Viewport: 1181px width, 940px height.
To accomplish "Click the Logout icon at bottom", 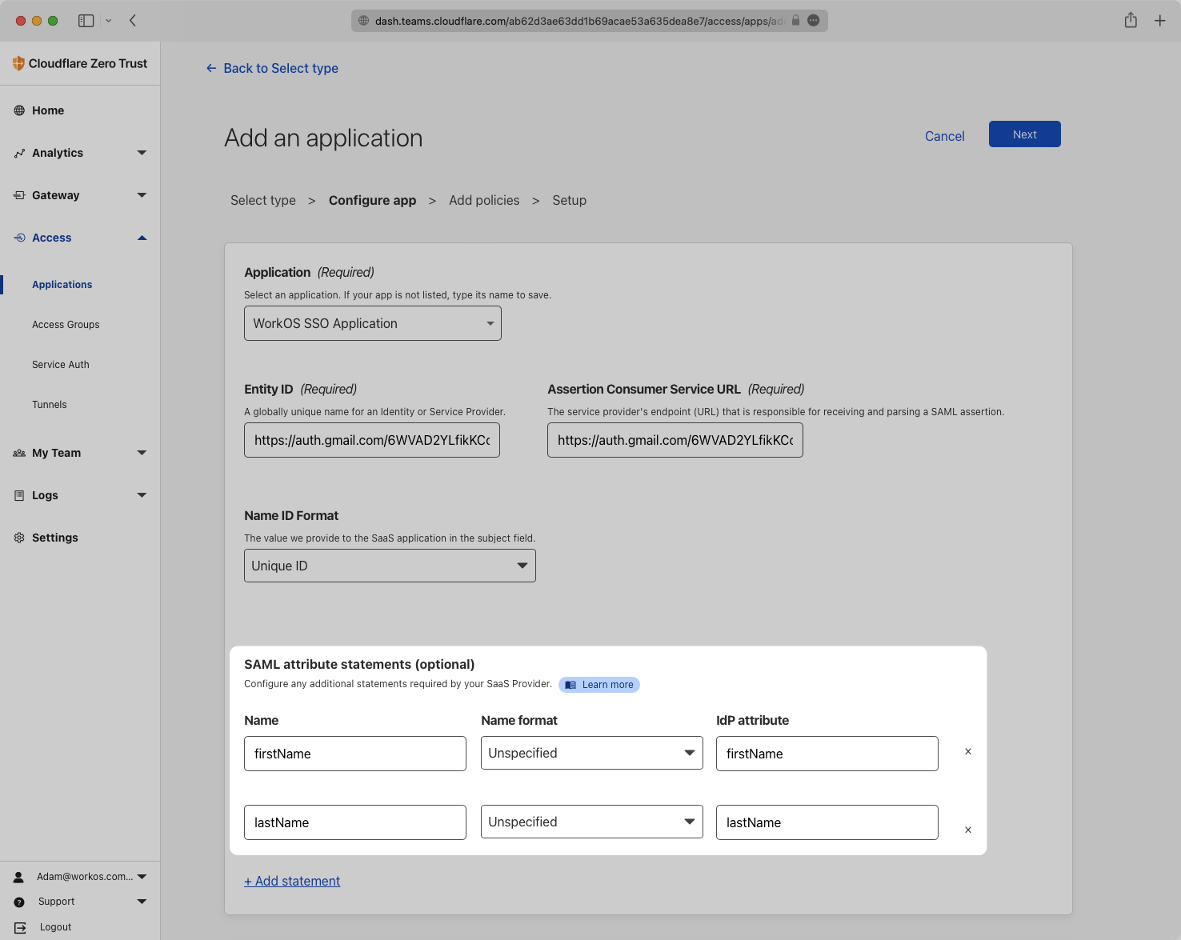I will 19,927.
